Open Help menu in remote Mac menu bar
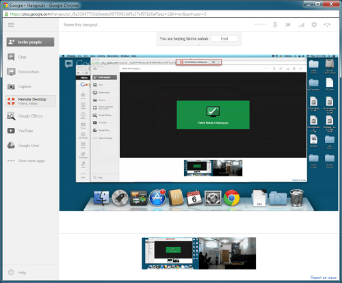 (133, 56)
